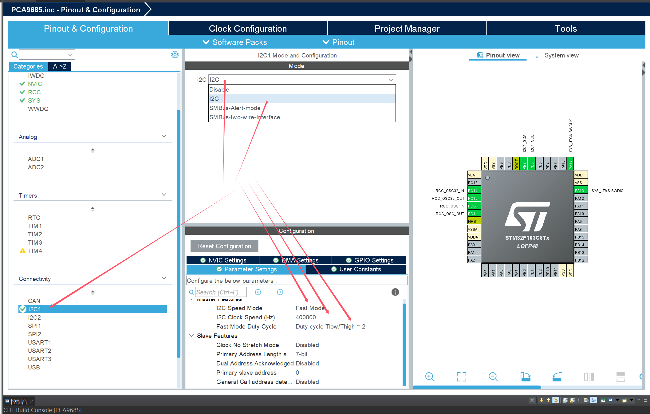Open the gear settings icon in categories panel
Viewport: 650px width, 414px height.
175,55
